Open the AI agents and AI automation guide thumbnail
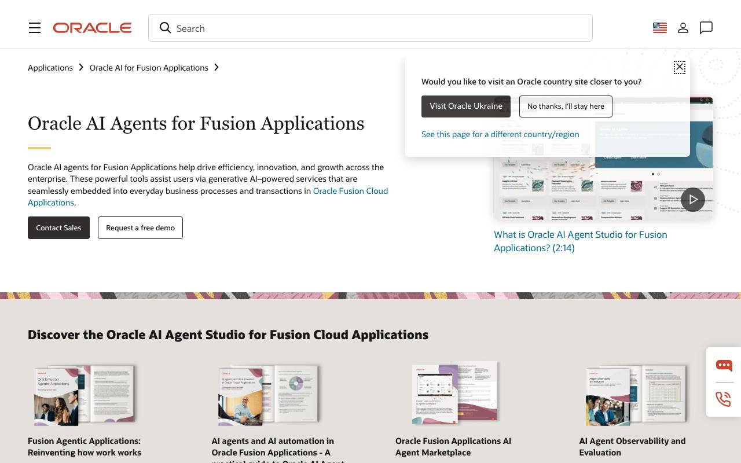The width and height of the screenshot is (741, 463). [269, 394]
